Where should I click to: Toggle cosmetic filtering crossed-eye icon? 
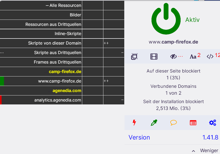tap(173, 56)
